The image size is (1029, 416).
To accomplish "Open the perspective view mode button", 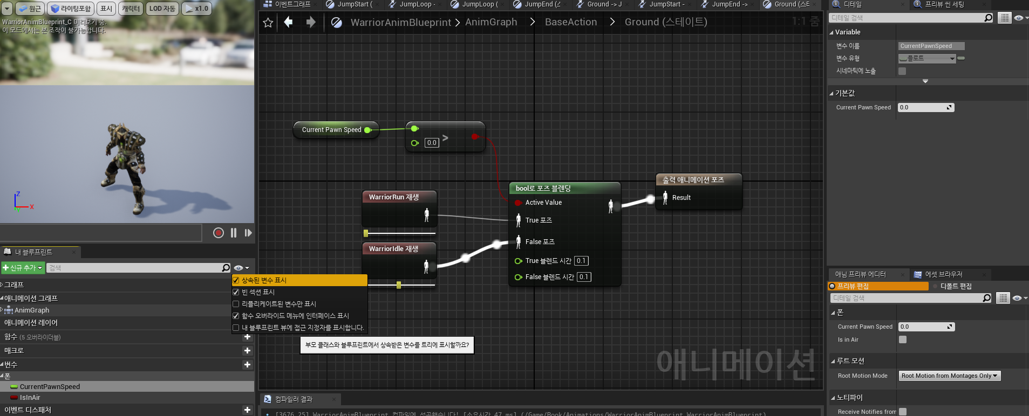I will pos(29,9).
